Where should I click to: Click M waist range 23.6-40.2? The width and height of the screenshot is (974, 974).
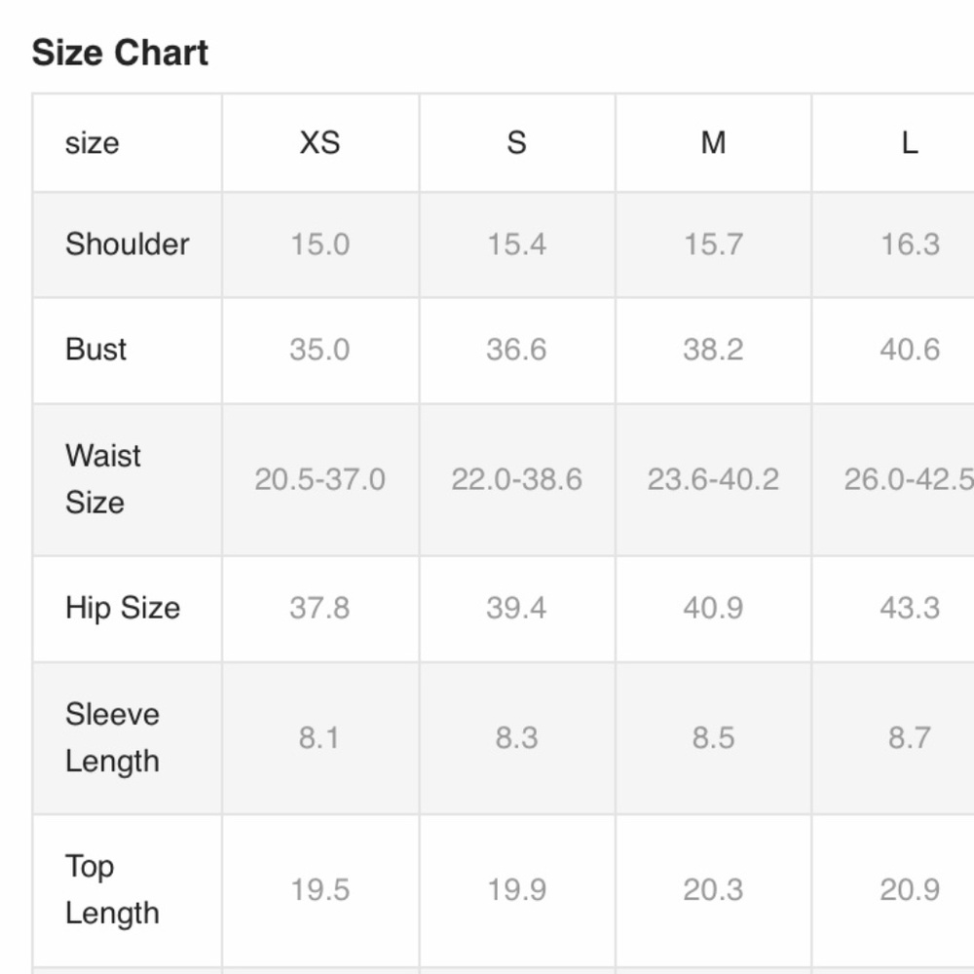coord(713,479)
